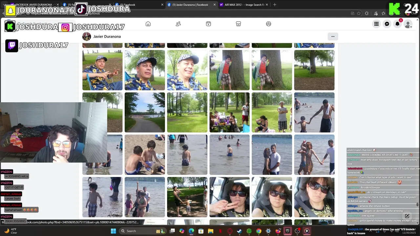Open Facebook Friends icon
This screenshot has height=236, width=420.
(x=178, y=24)
